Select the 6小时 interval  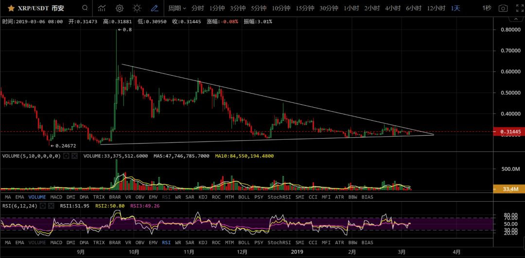pyautogui.click(x=414, y=8)
